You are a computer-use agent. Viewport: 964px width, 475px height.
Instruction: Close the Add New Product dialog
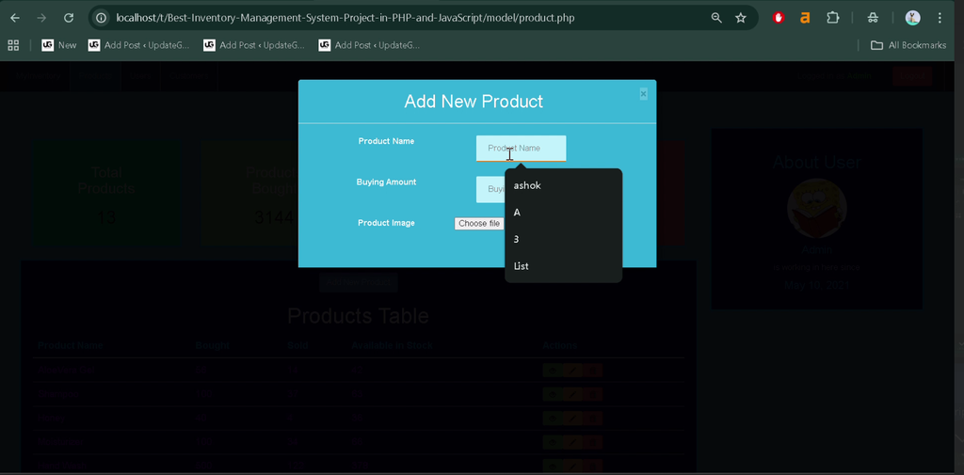(643, 94)
